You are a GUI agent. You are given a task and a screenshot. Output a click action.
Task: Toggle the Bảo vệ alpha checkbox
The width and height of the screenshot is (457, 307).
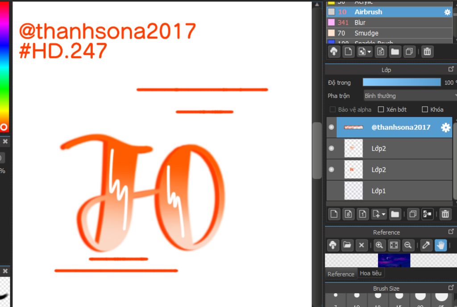click(332, 110)
